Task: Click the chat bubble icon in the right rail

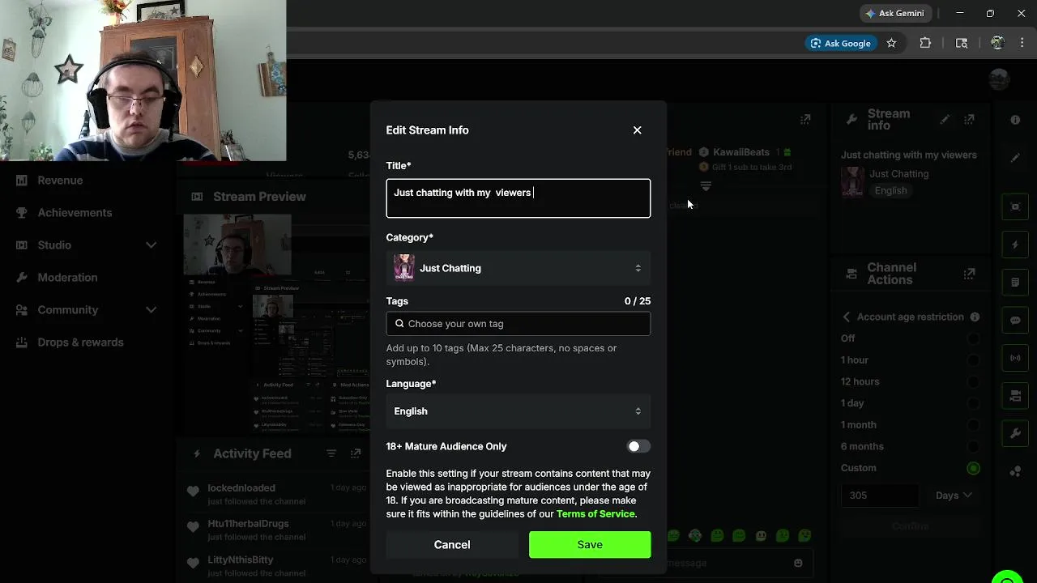Action: 1015,320
